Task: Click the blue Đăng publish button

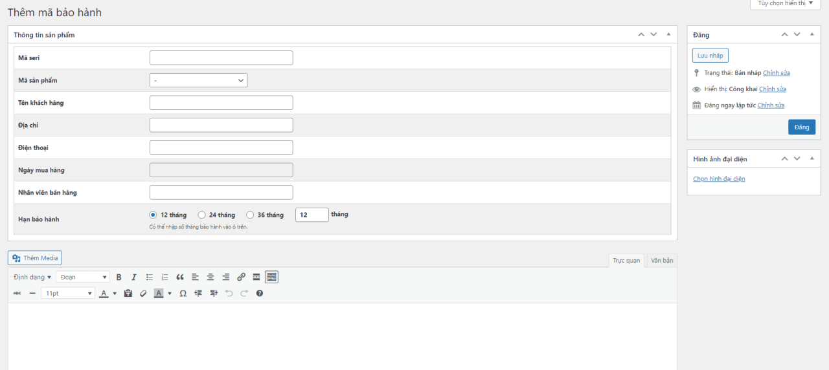Action: click(801, 127)
